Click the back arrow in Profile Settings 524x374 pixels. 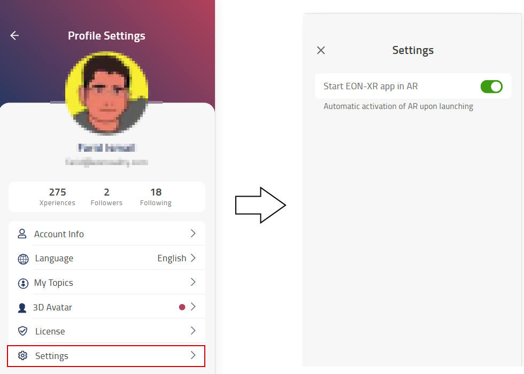(x=14, y=36)
